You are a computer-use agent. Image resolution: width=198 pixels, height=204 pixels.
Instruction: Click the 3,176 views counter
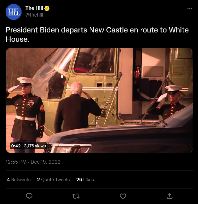click(35, 146)
